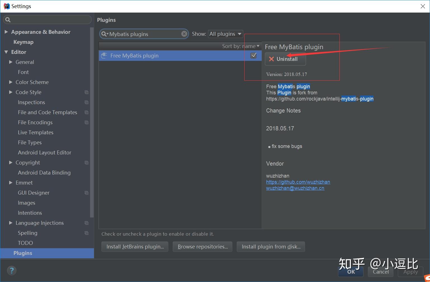Expand the Color Scheme node
Viewport: 430px width, 282px height.
coord(11,82)
